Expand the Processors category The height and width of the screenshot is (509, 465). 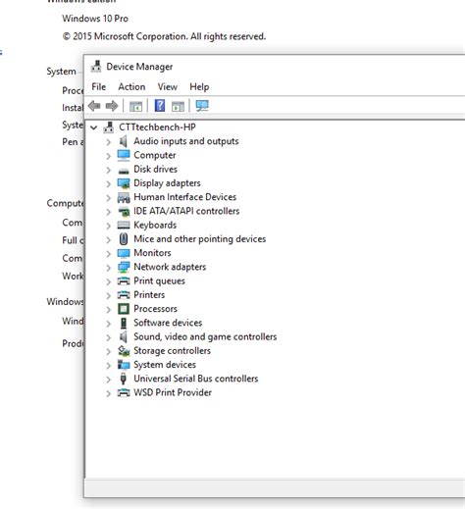pos(108,310)
